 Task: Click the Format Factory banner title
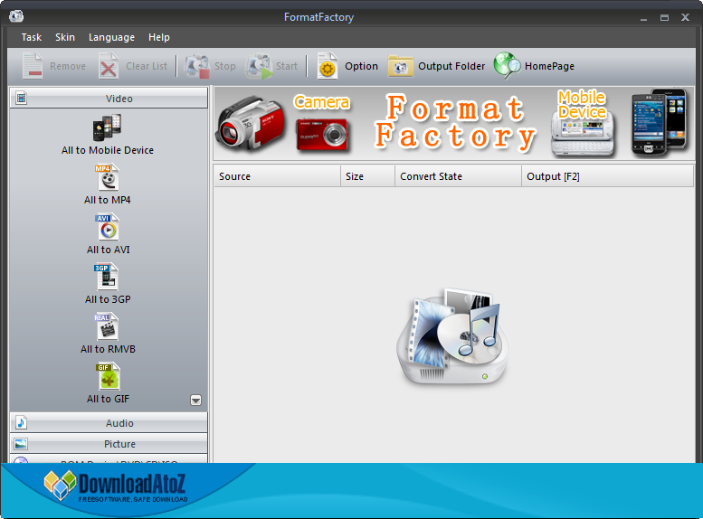coord(455,122)
